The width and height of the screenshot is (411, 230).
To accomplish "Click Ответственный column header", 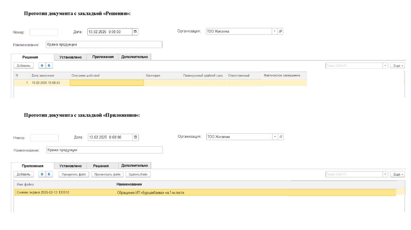I will (244, 75).
